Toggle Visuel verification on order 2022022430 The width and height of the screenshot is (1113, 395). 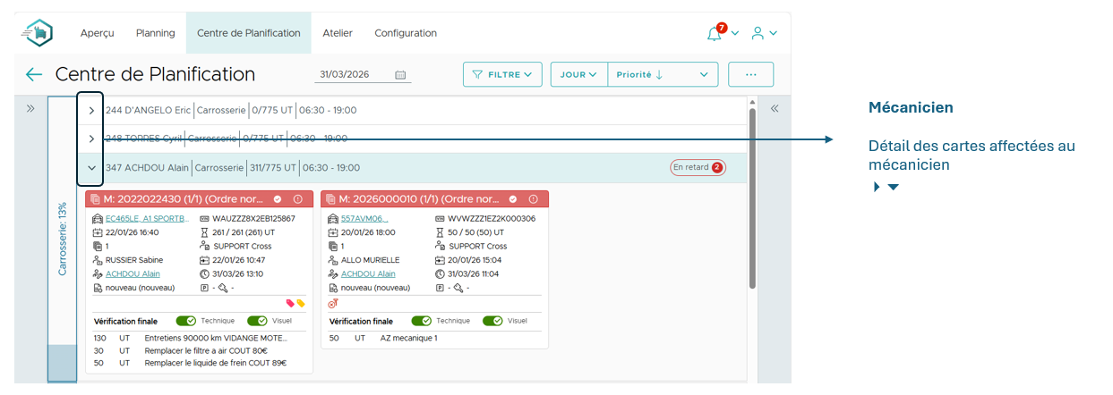click(x=257, y=321)
